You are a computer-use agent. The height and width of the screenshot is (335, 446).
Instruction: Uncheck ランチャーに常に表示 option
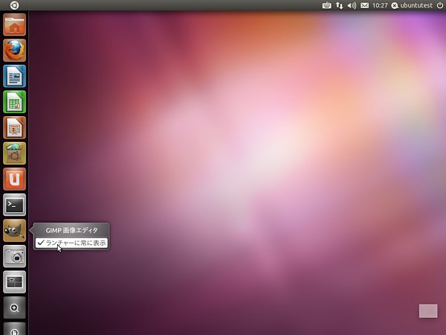point(71,243)
